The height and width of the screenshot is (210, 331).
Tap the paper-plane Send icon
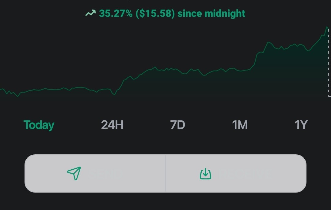(74, 173)
